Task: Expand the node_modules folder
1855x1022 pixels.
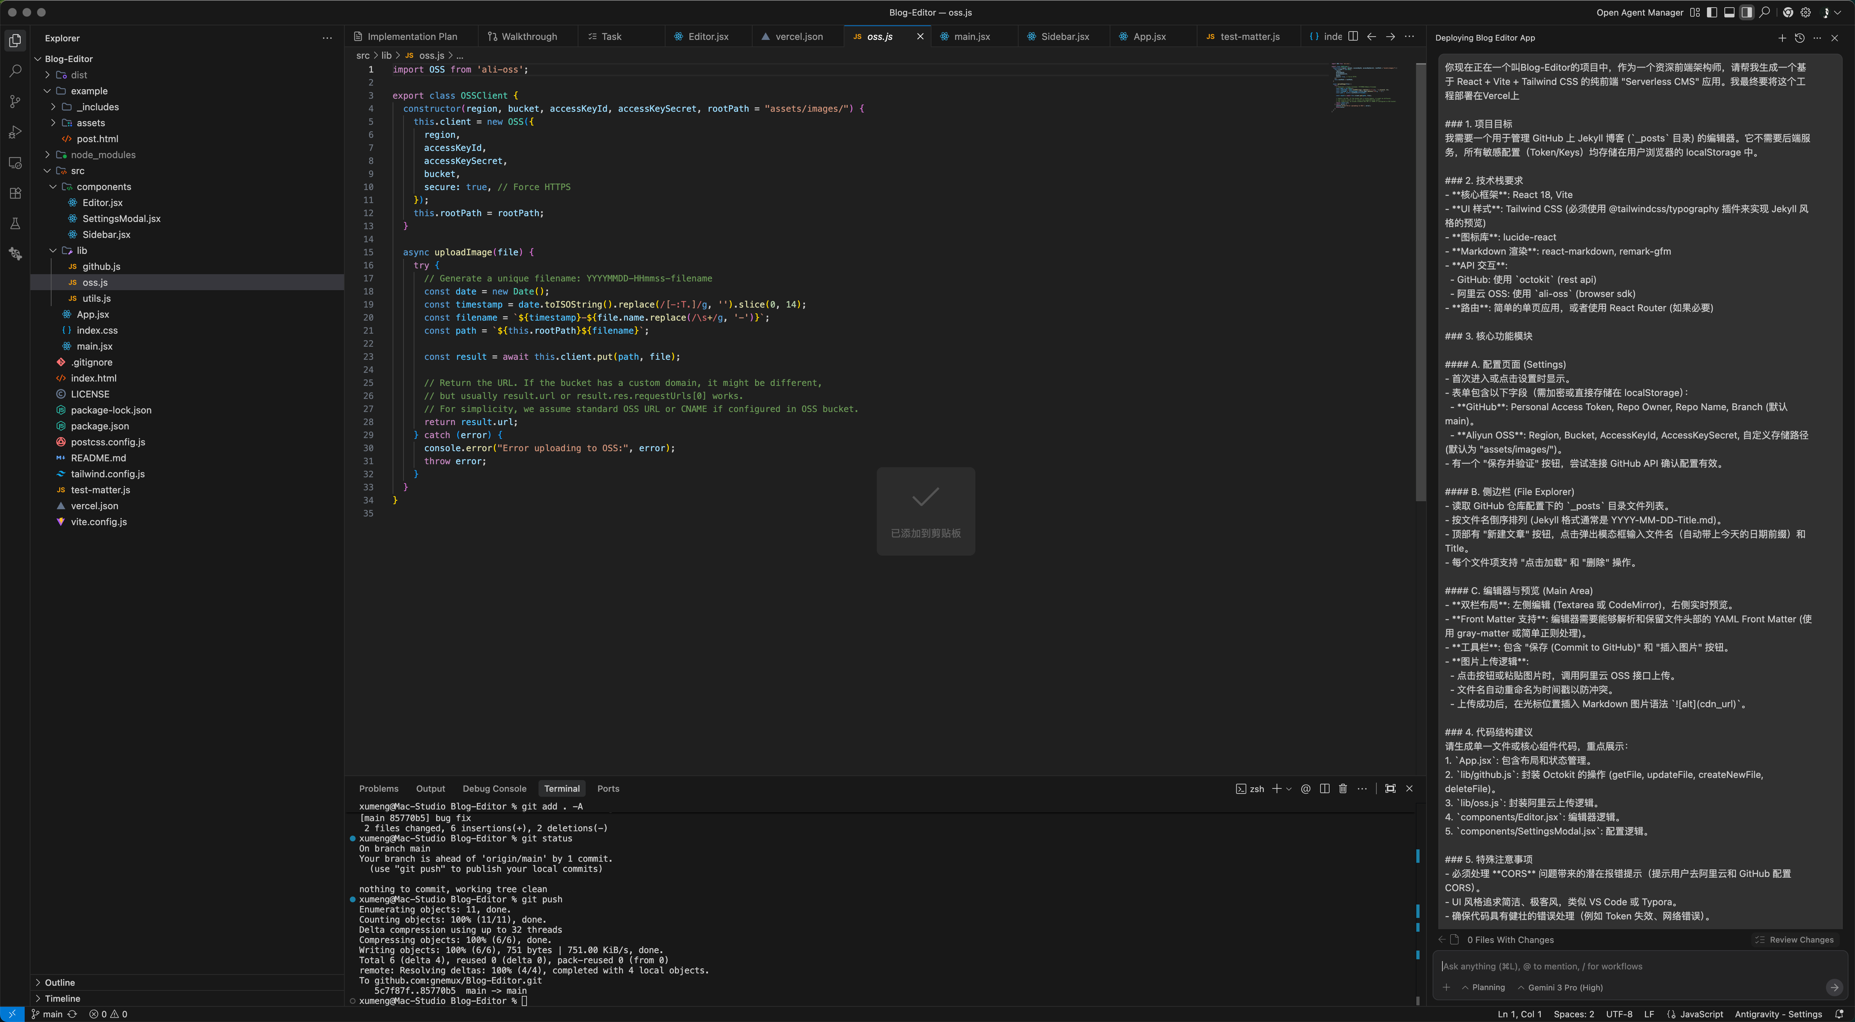Action: 102,155
